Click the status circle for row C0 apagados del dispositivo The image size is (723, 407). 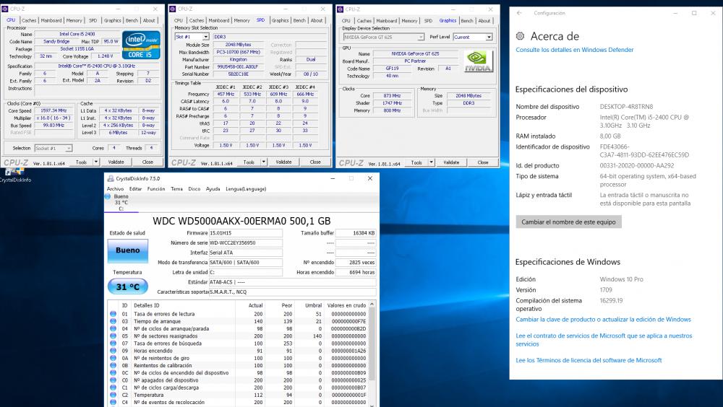(x=113, y=380)
